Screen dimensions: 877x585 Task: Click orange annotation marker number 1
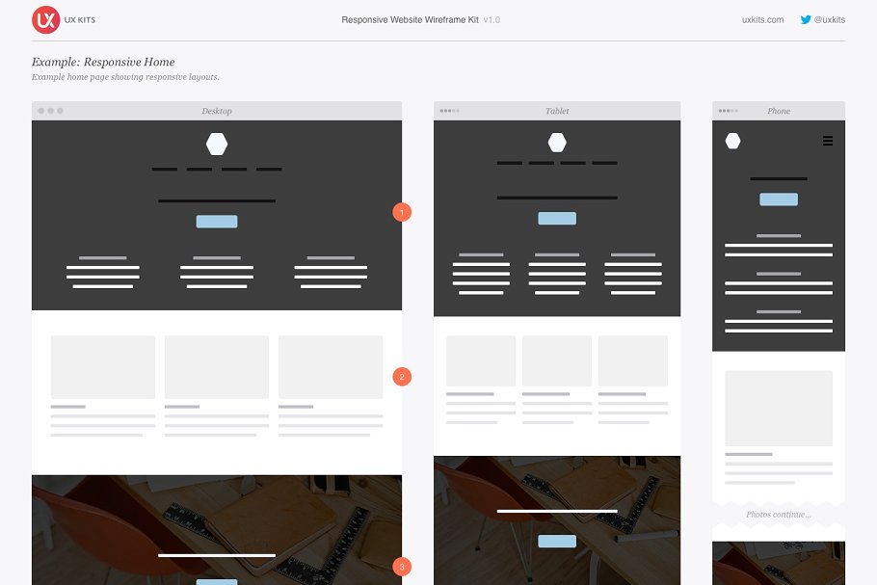[402, 212]
